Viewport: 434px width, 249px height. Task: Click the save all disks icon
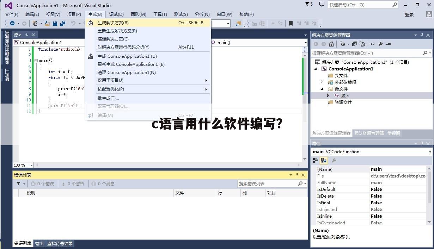pos(63,24)
